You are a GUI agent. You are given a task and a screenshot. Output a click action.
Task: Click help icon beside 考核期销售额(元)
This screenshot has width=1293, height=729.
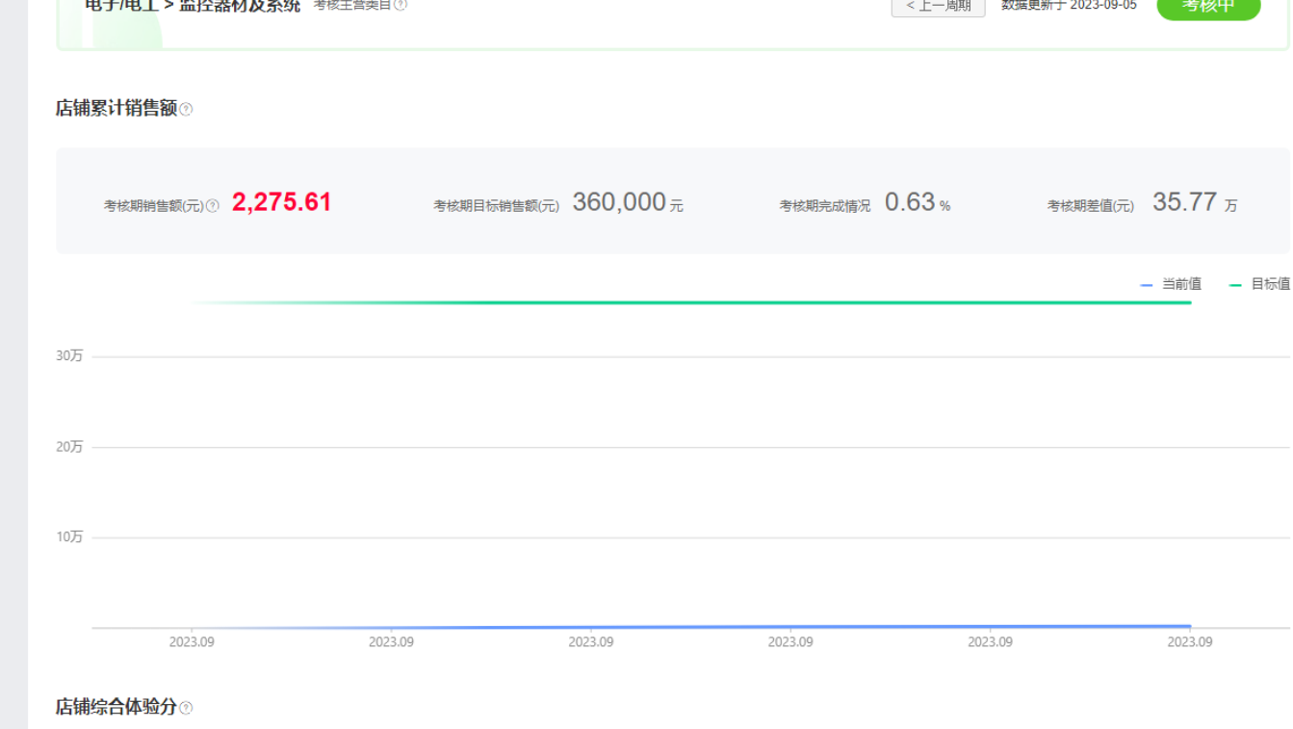pyautogui.click(x=213, y=205)
